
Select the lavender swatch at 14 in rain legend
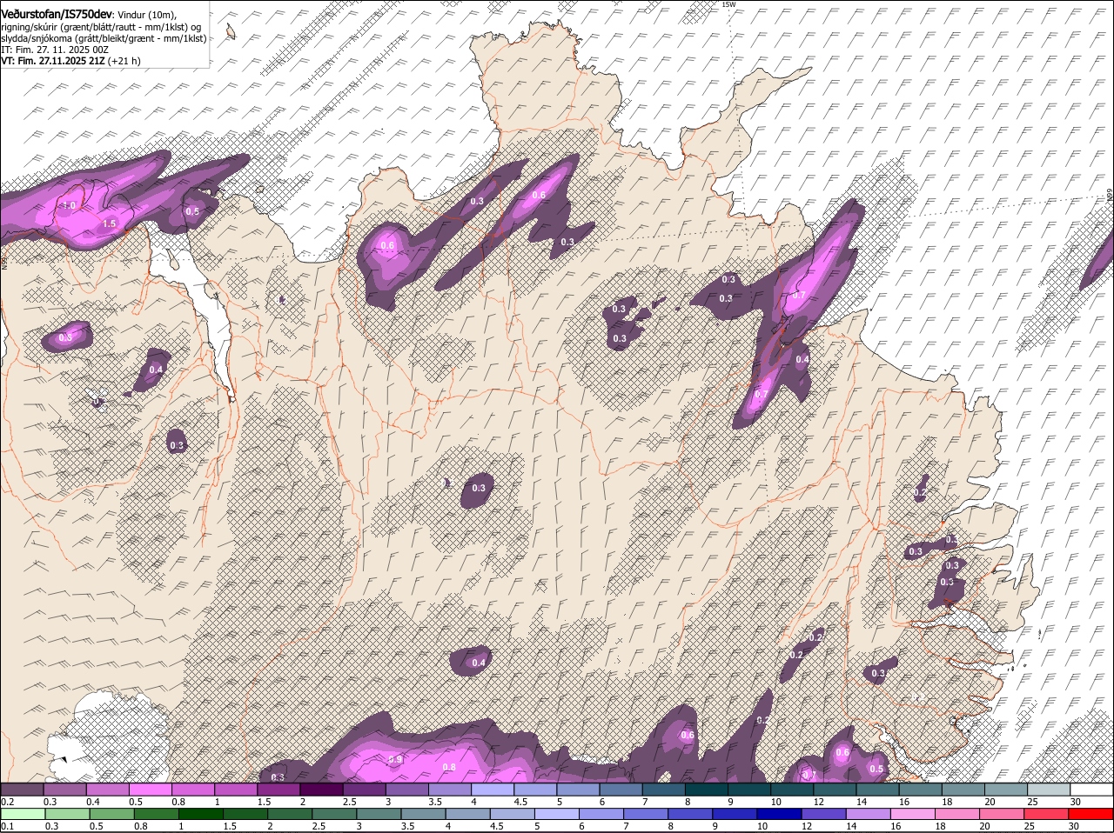[x=869, y=814]
